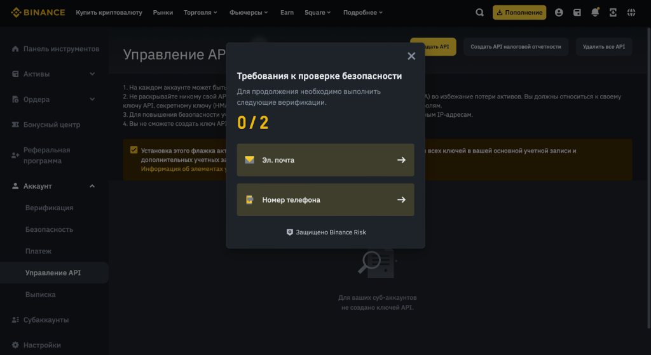651x355 pixels.
Task: Click Субаккаунты sidebar label
Action: coord(46,319)
